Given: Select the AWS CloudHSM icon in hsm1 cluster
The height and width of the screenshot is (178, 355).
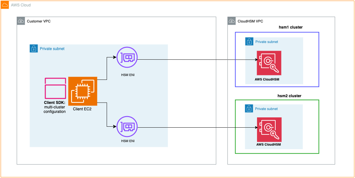Looking at the screenshot, I should click(269, 63).
